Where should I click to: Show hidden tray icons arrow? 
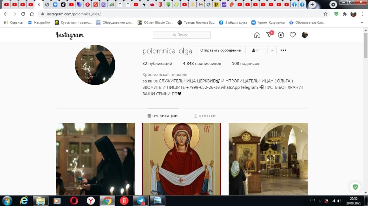pos(320,201)
